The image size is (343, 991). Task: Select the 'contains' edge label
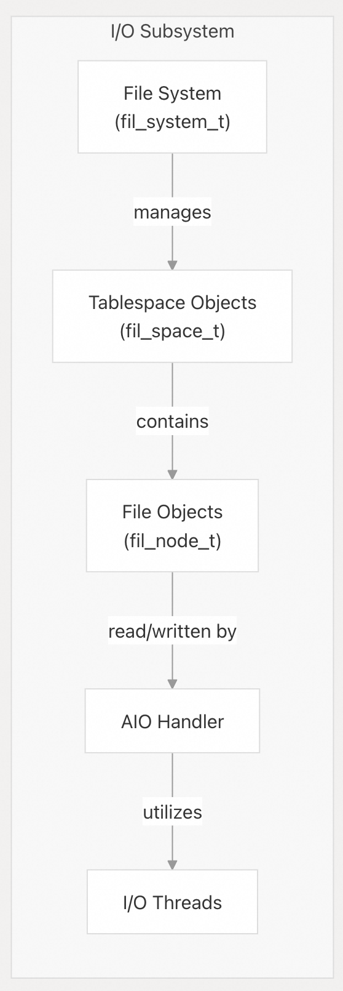tap(172, 422)
